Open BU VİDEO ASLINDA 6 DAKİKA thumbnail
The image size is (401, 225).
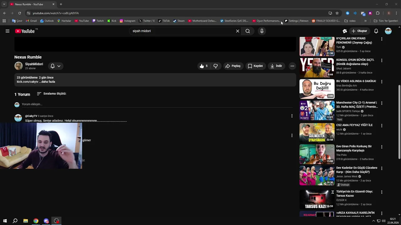(x=317, y=89)
